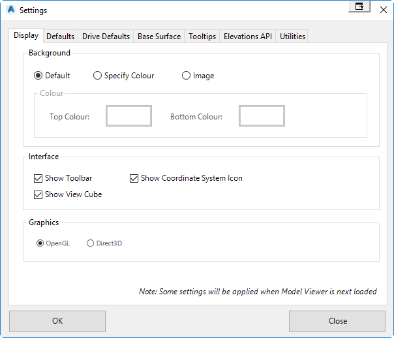The height and width of the screenshot is (338, 394).
Task: Click the Bottom Colour label
Action: (196, 117)
